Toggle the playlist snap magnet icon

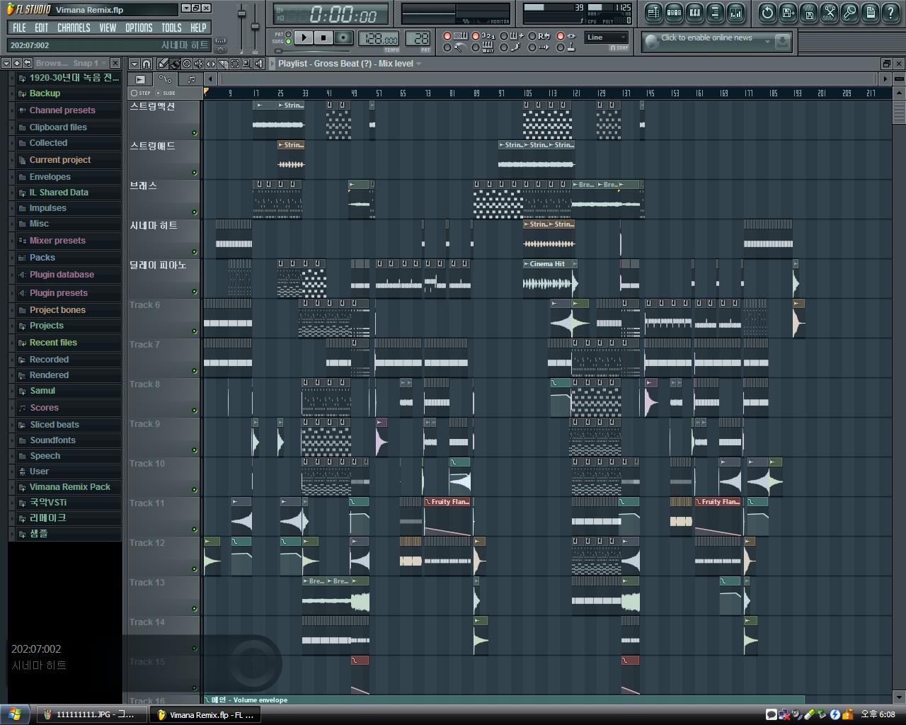[147, 64]
